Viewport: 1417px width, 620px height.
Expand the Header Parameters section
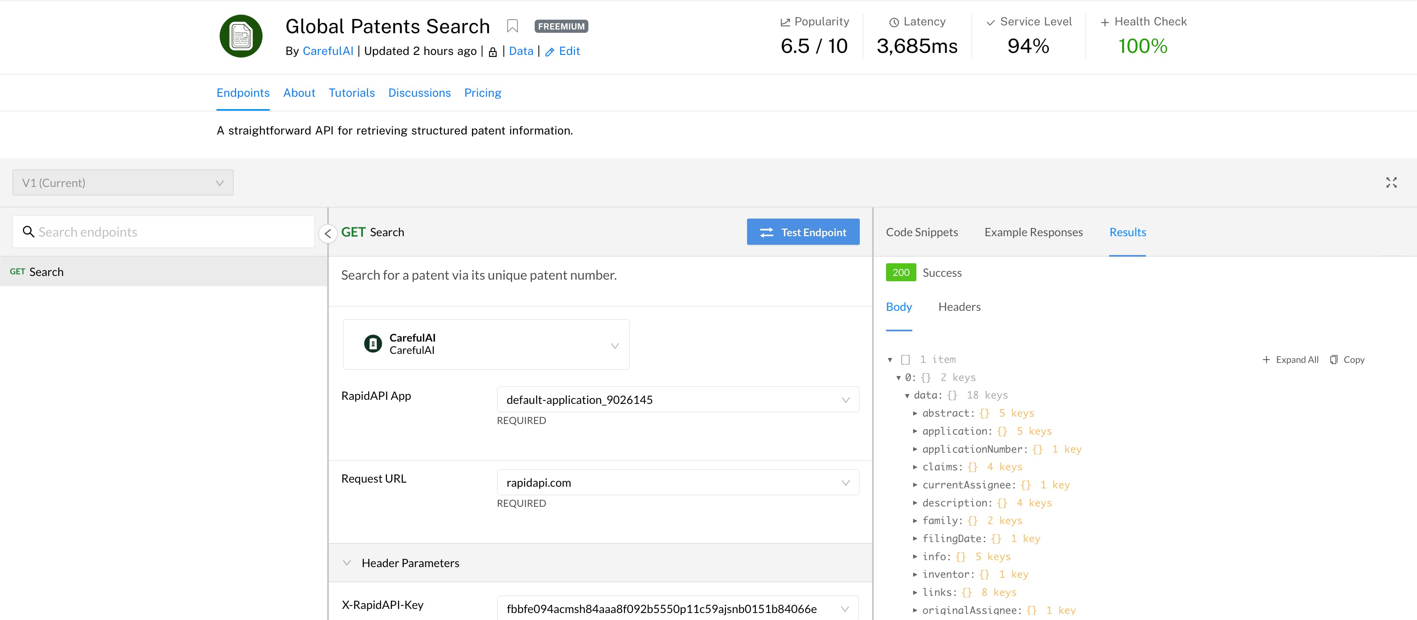pyautogui.click(x=347, y=563)
